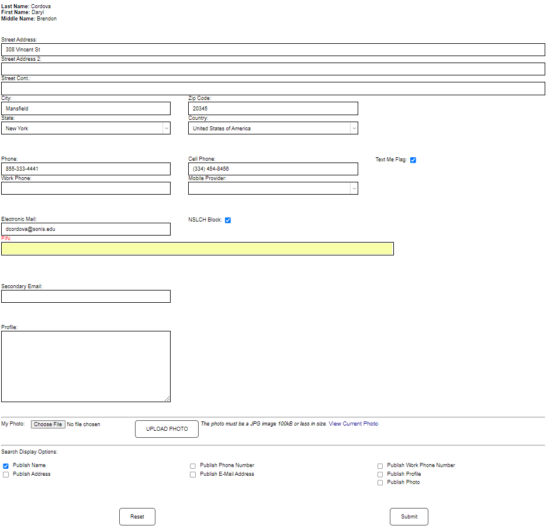Click the yellow PIN field

click(197, 248)
